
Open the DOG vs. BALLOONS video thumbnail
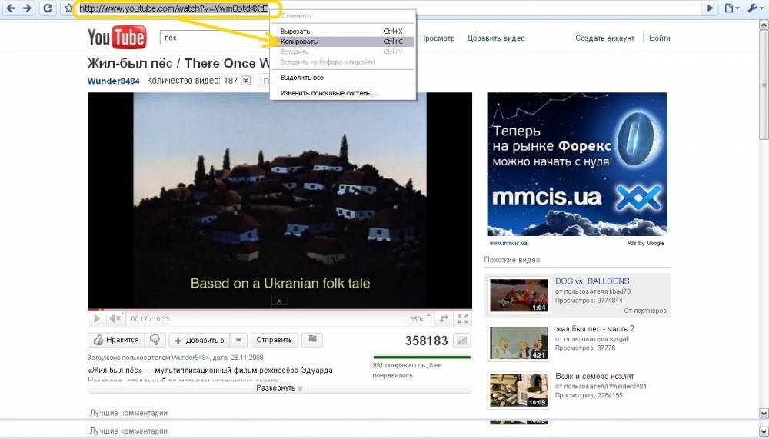coord(519,295)
